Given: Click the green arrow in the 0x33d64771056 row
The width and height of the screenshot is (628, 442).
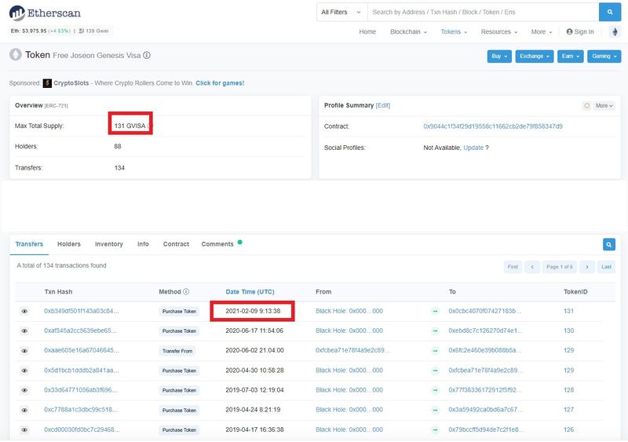Looking at the screenshot, I should [436, 390].
